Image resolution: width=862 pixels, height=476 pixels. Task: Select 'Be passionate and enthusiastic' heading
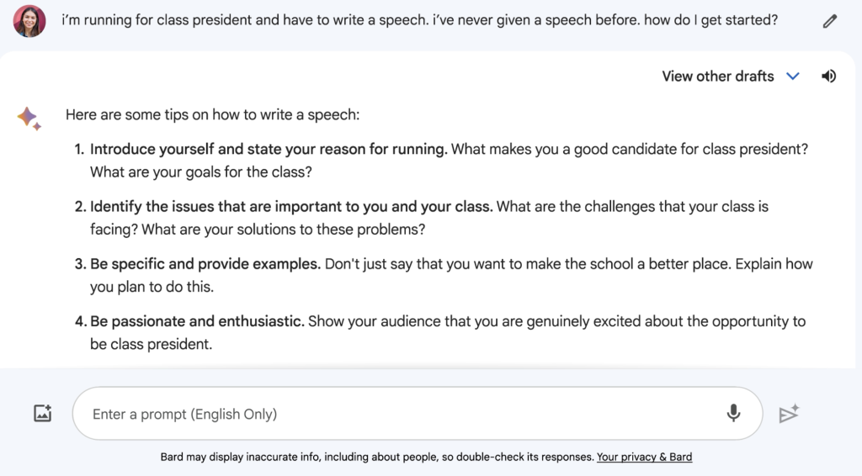(197, 321)
